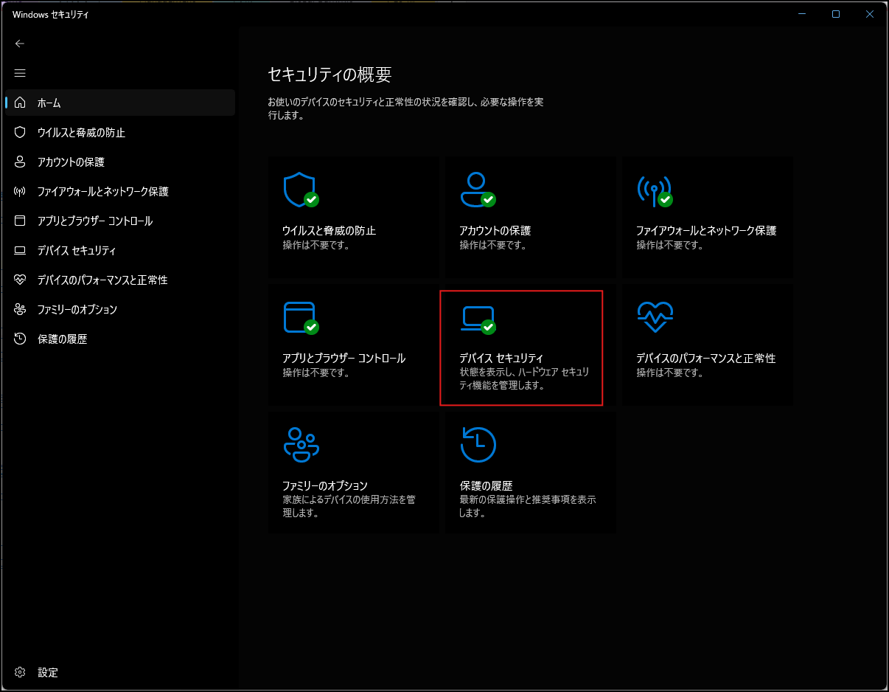Screen dimensions: 889x692
Task: Click the back arrow icon
Action: [20, 44]
